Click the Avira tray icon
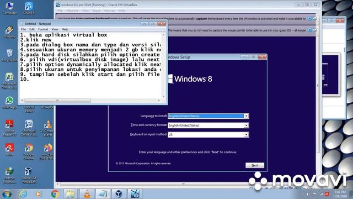Screen dimensions: 353x199 [x=327, y=194]
